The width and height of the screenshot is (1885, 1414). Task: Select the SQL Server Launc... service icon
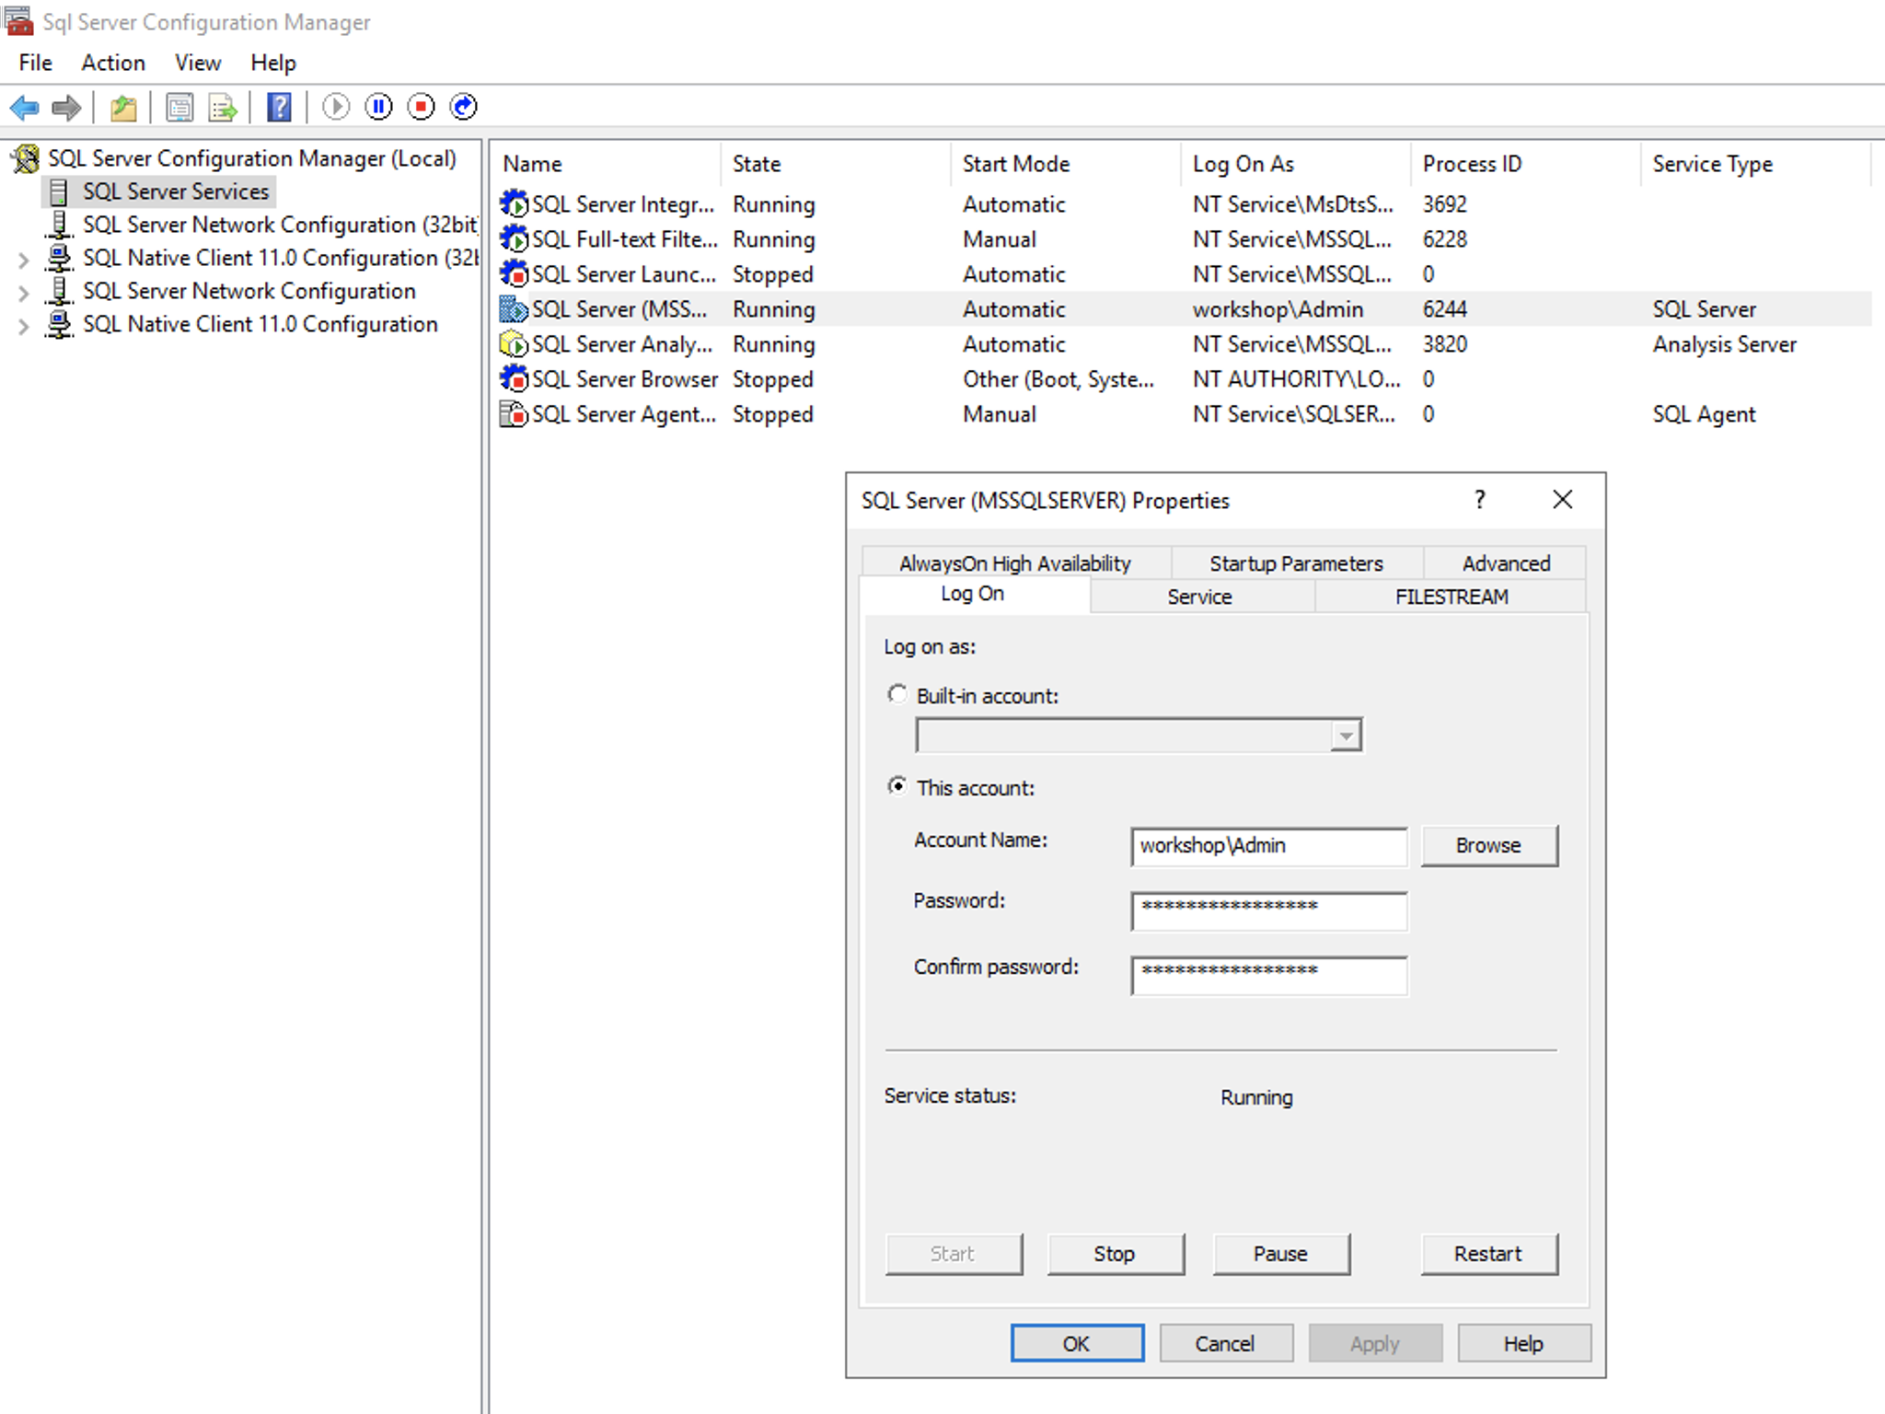514,273
